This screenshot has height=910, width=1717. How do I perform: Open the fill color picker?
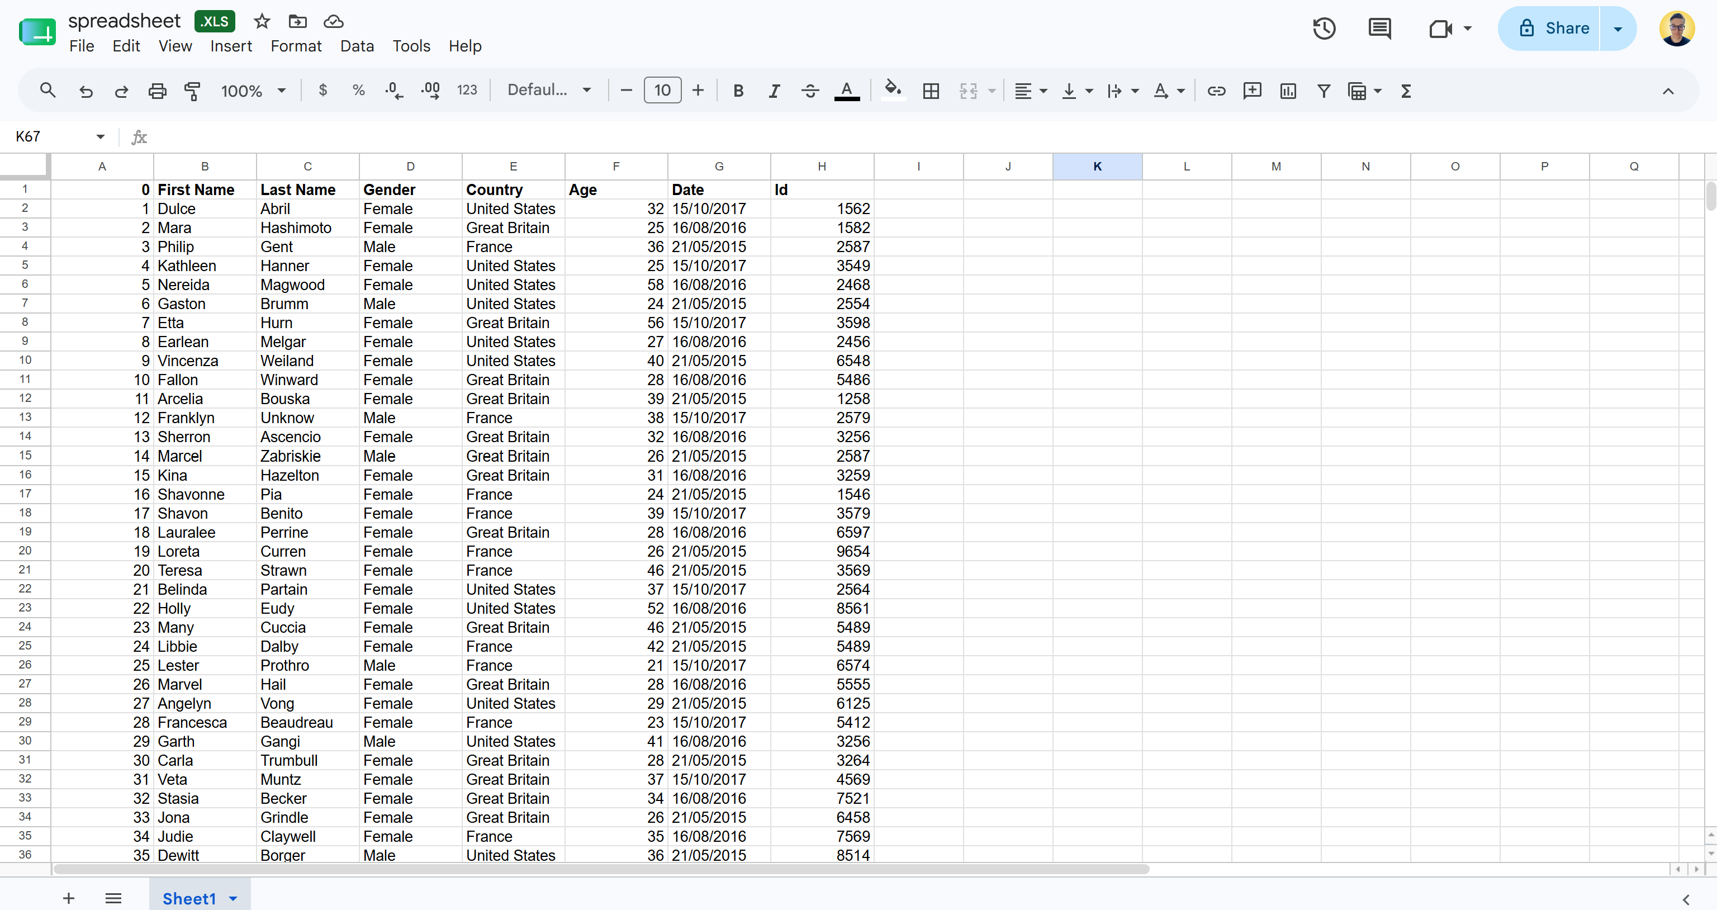(x=893, y=89)
